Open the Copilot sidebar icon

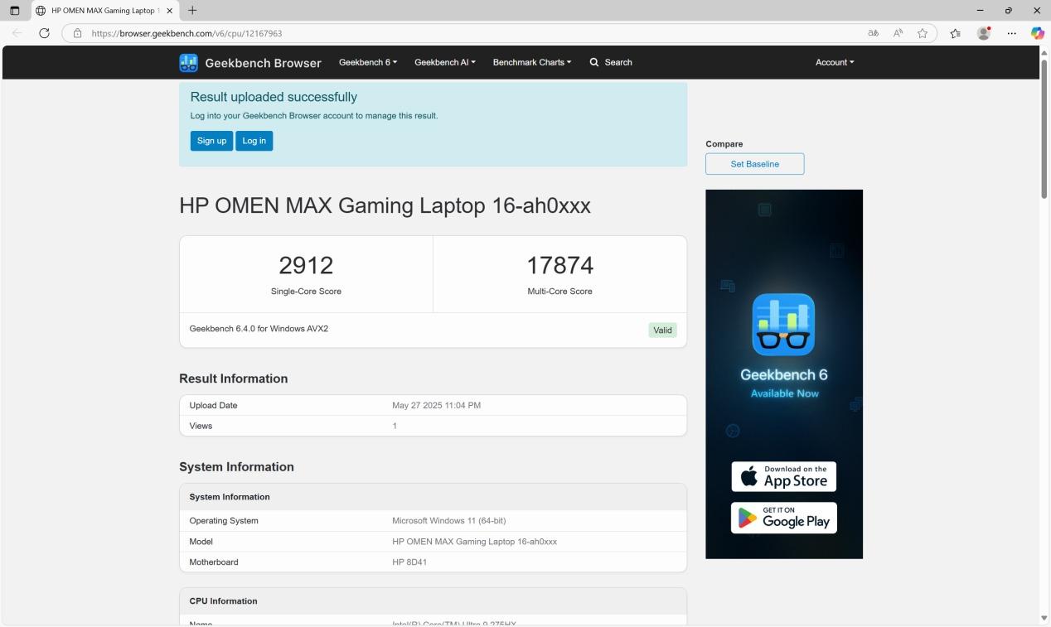pos(1037,33)
